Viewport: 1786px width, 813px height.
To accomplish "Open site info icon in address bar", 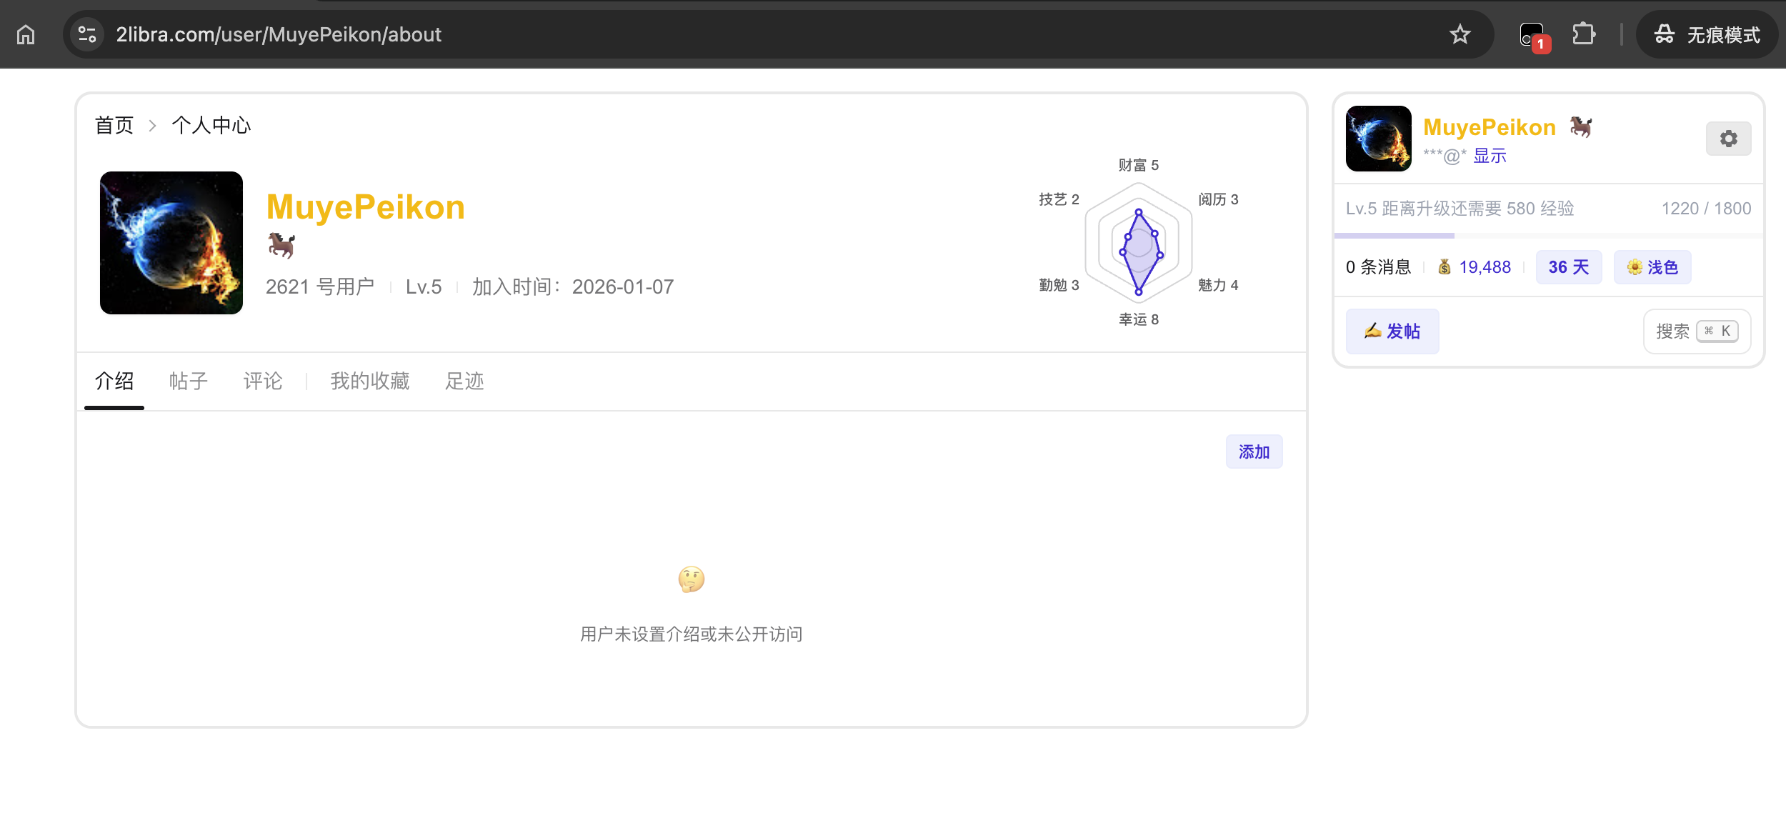I will click(x=87, y=34).
